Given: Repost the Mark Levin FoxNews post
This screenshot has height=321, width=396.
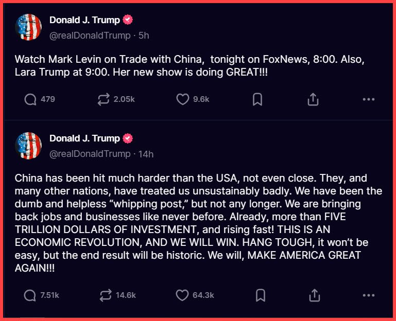Looking at the screenshot, I should pyautogui.click(x=104, y=99).
